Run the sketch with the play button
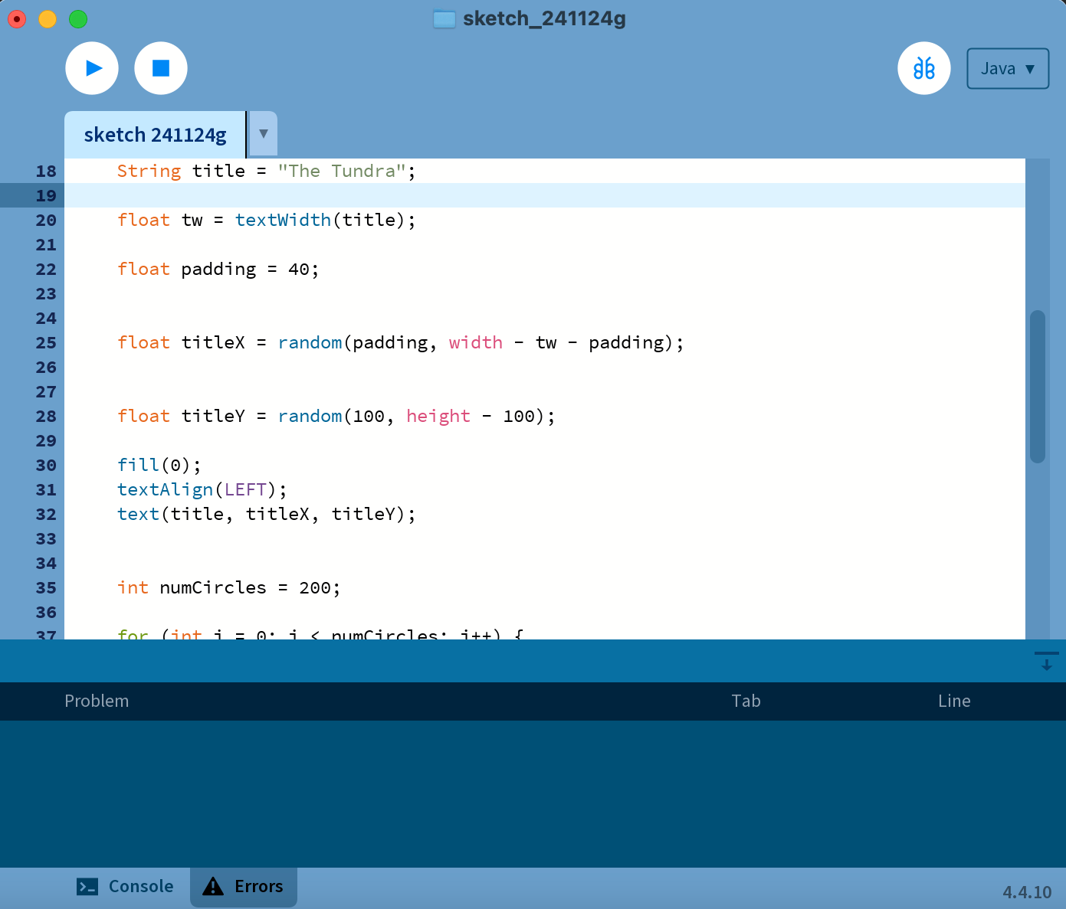The height and width of the screenshot is (909, 1066). click(92, 68)
